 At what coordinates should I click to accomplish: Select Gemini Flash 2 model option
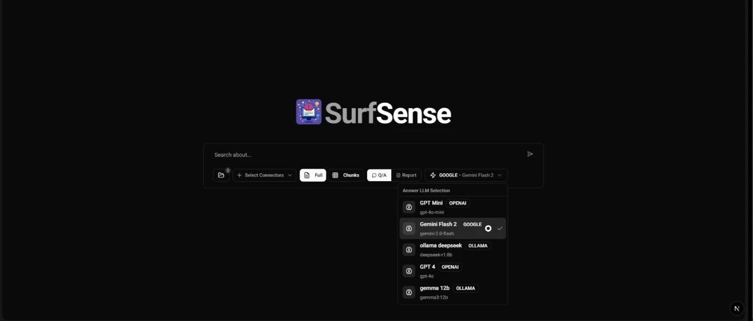pos(452,228)
